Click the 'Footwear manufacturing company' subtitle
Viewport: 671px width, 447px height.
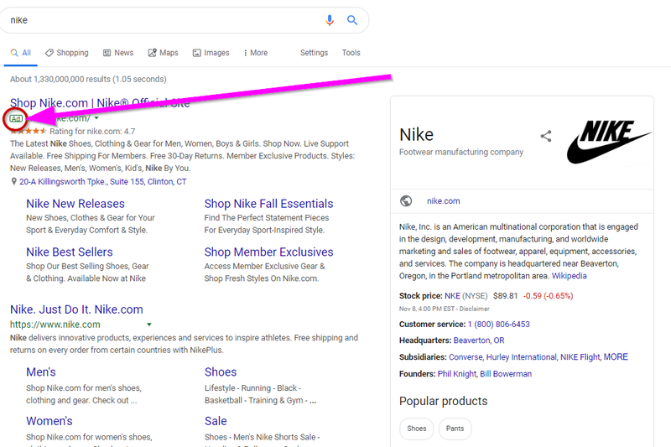click(461, 153)
